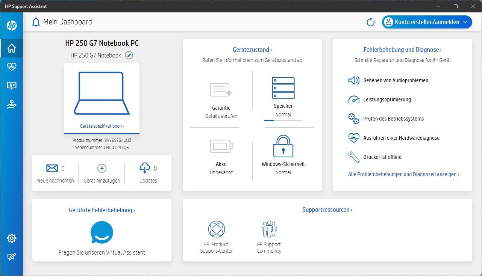The height and width of the screenshot is (276, 482).
Task: Expand Fehlerbehebung und Diagnose section
Action: 403,50
